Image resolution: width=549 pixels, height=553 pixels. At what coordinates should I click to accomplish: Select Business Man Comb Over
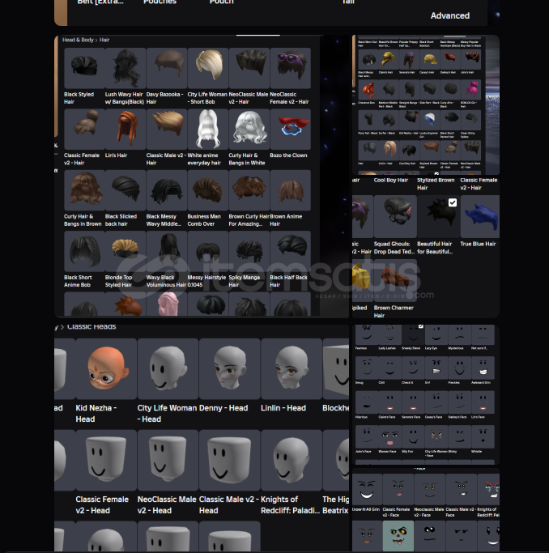coord(208,190)
